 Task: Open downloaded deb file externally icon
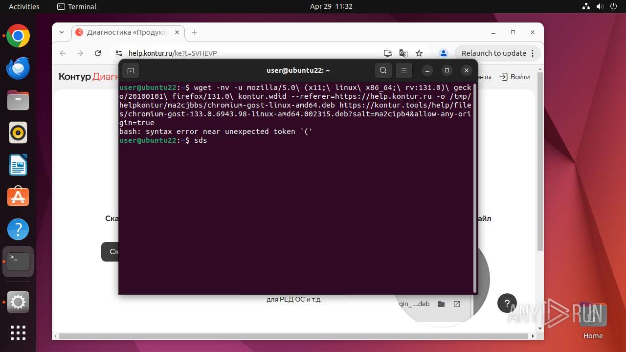[x=457, y=304]
